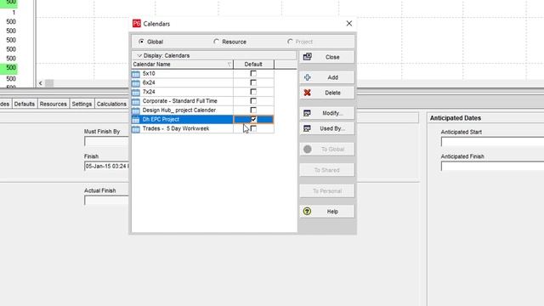Click the left scroll arrow of horizontal scrollbar

[x=41, y=83]
